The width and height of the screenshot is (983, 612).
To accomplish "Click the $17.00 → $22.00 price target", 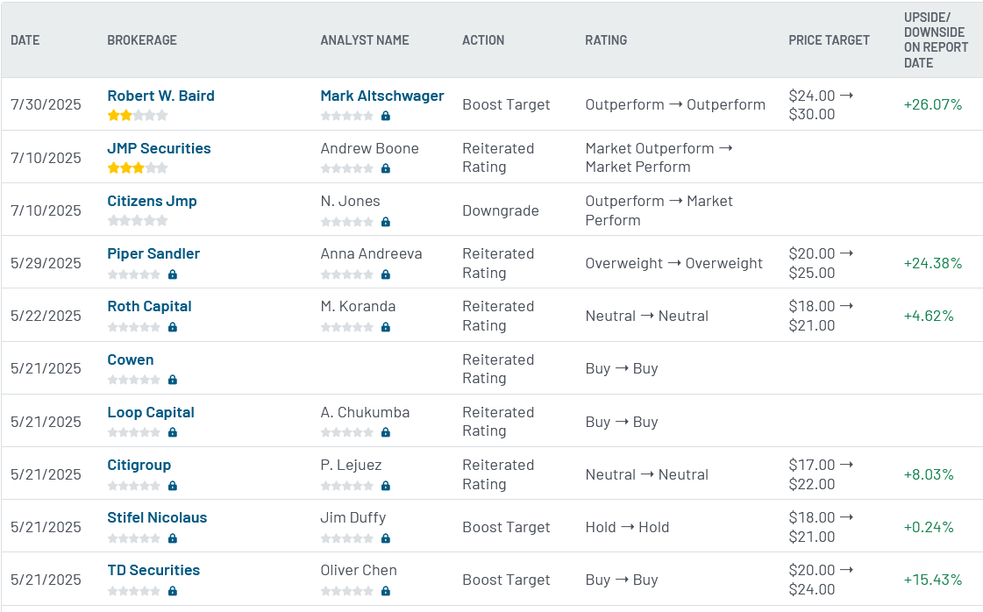I will [821, 474].
